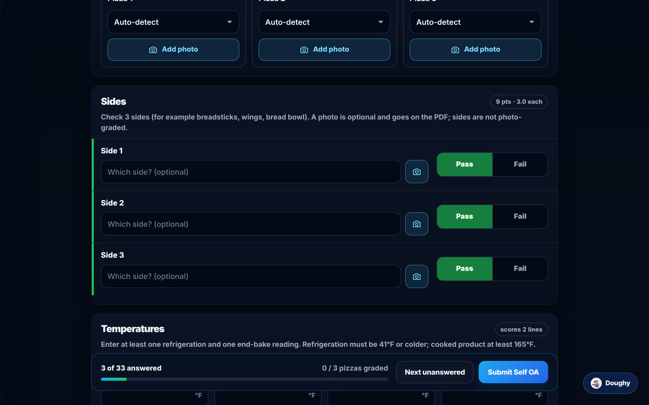Open the Doughy assistant chat
This screenshot has height=405, width=649.
[610, 383]
